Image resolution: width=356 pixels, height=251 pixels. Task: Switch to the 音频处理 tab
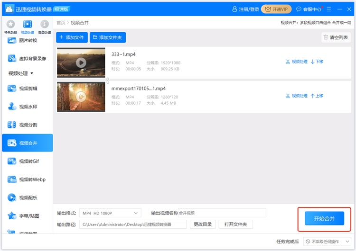point(45,27)
